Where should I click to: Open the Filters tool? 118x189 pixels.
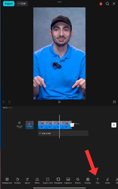point(37,181)
